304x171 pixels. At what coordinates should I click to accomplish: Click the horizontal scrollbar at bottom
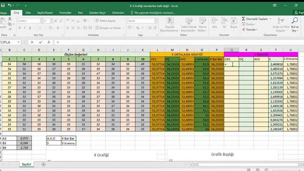point(248,164)
